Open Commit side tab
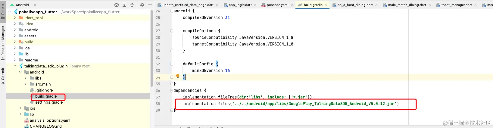Image resolution: width=493 pixels, height=128 pixels. [x=3, y=76]
